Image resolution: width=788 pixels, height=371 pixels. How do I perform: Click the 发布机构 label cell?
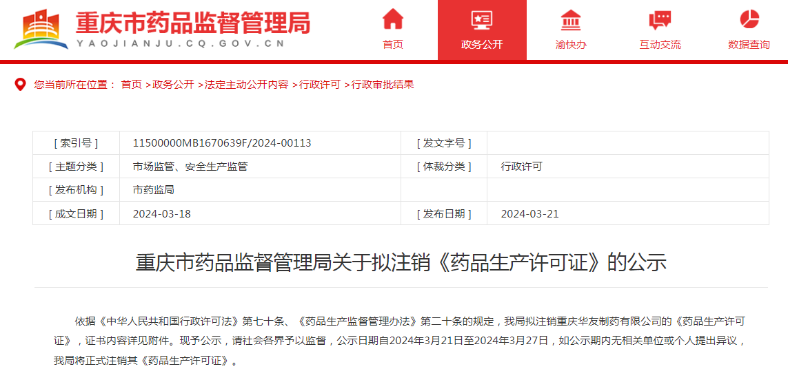76,190
